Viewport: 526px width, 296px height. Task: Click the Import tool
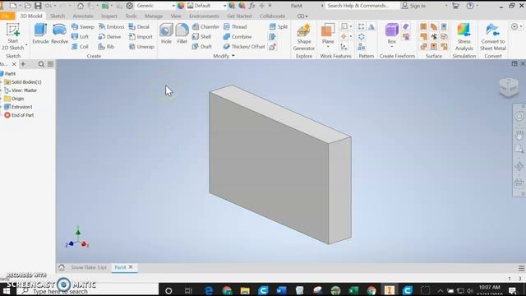tap(141, 36)
